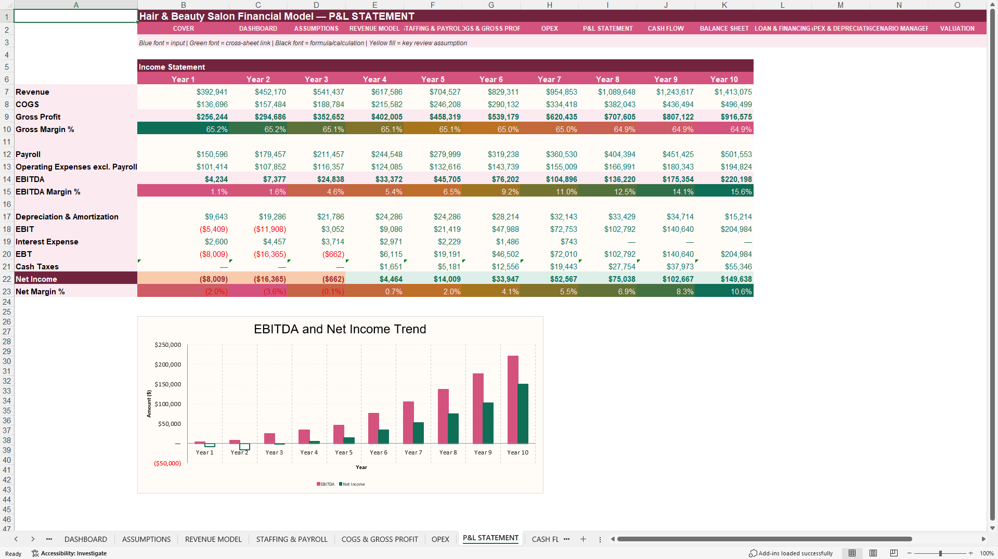Zoom in with the plus icon
This screenshot has width=998, height=559.
970,553
